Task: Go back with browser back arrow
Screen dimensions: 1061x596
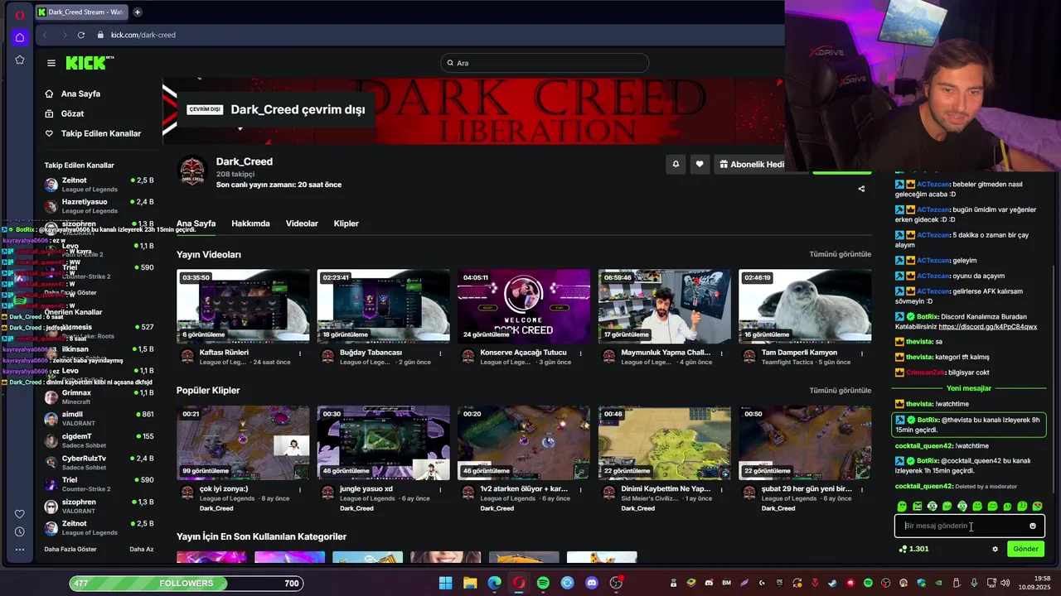Action: point(45,35)
